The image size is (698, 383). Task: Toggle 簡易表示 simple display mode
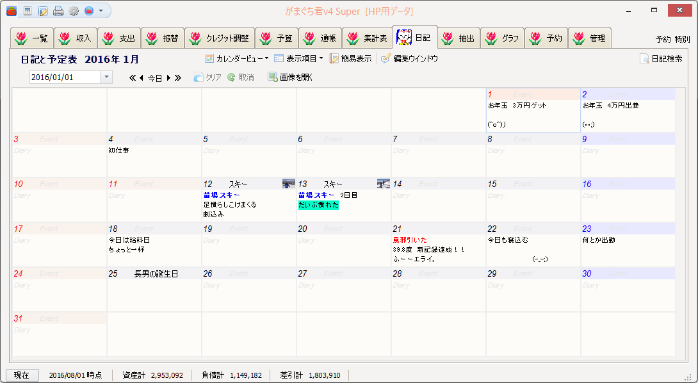(350, 59)
